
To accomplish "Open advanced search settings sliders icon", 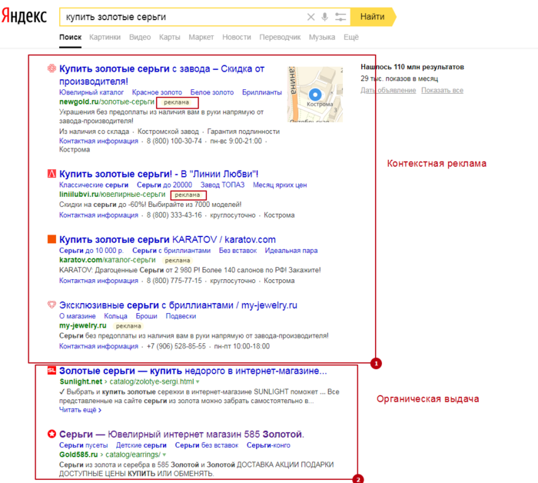I will tap(340, 17).
